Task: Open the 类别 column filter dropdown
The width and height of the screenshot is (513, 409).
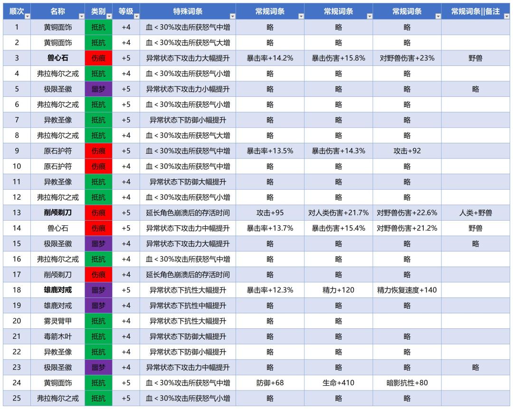Action: [x=109, y=16]
